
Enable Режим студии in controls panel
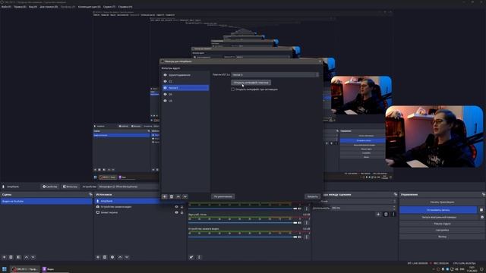442,224
